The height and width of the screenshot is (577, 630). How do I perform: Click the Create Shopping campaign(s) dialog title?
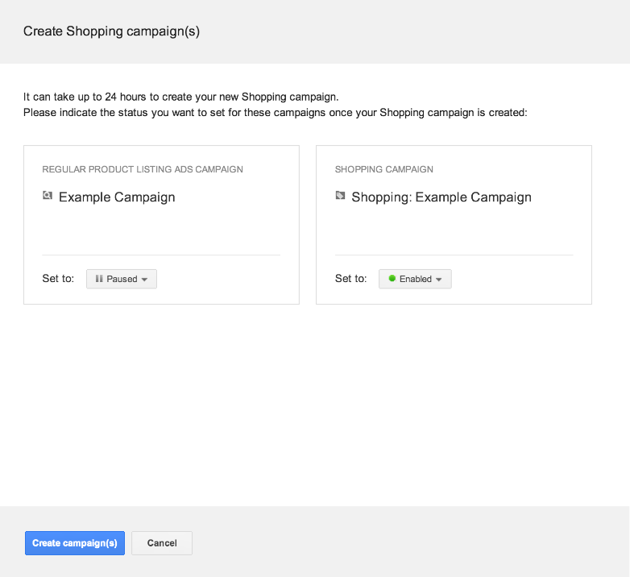coord(111,31)
